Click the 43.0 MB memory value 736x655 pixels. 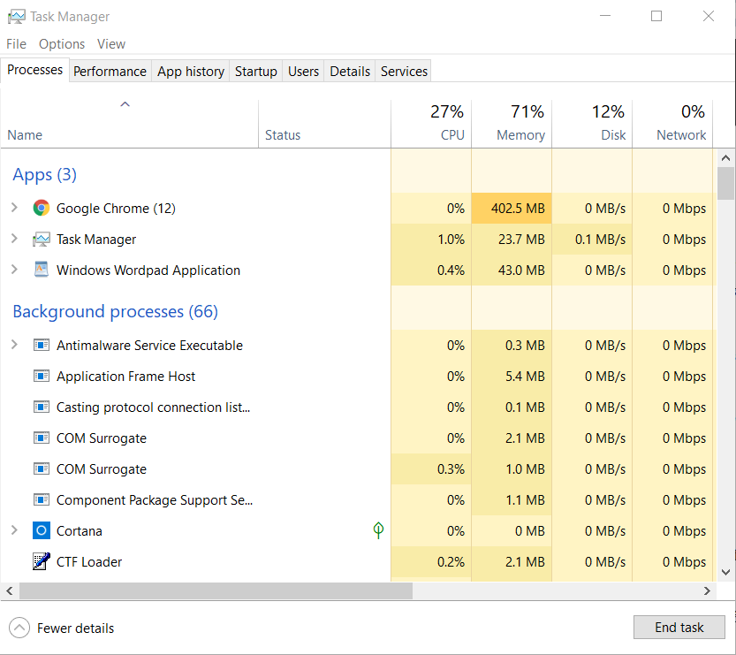click(521, 270)
